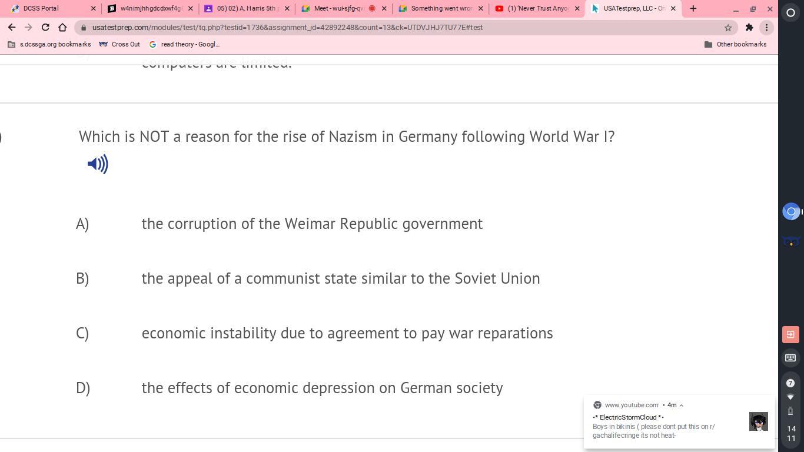Open the browser home page
Viewport: 804px width, 452px height.
62,27
